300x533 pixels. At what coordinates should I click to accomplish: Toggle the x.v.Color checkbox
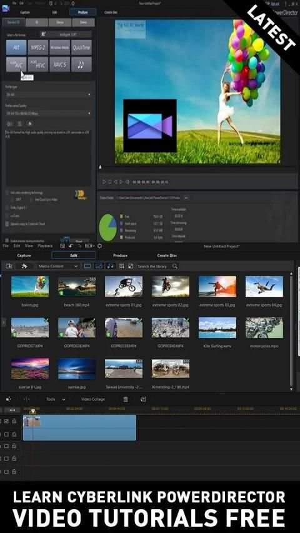pyautogui.click(x=7, y=216)
